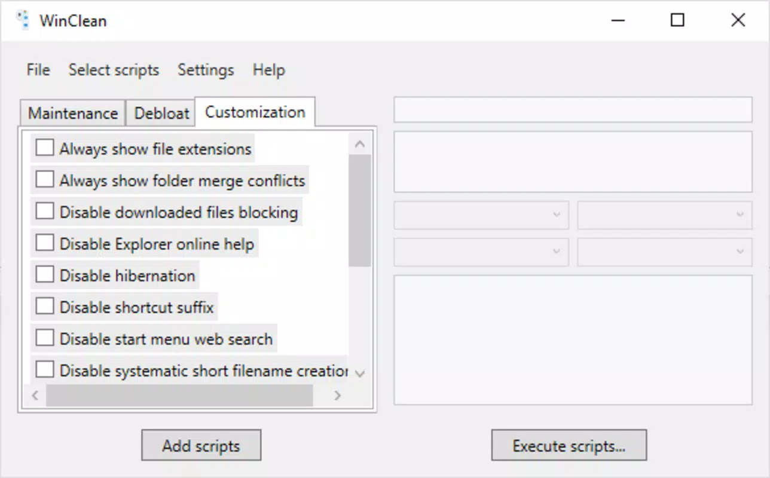Enable Always show file extensions
The height and width of the screenshot is (478, 770).
pyautogui.click(x=45, y=148)
